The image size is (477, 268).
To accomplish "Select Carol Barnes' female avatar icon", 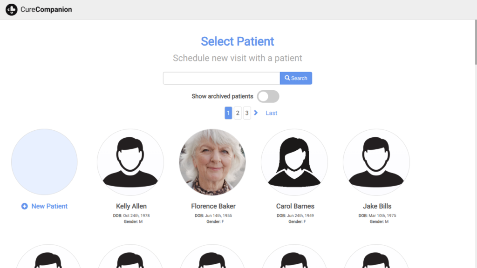I will pyautogui.click(x=294, y=162).
